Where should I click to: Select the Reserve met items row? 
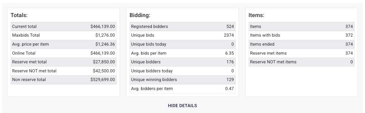point(301,53)
